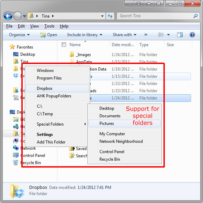Select Pictures in Special Folders submenu
The image size is (203, 203).
click(x=125, y=124)
